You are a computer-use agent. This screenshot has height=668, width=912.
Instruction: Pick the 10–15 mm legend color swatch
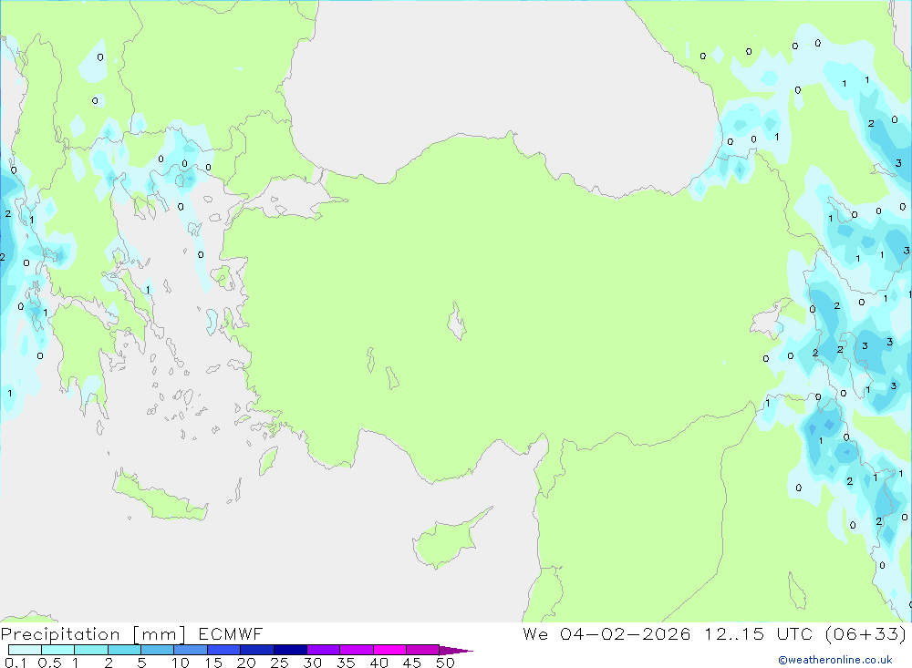click(191, 650)
